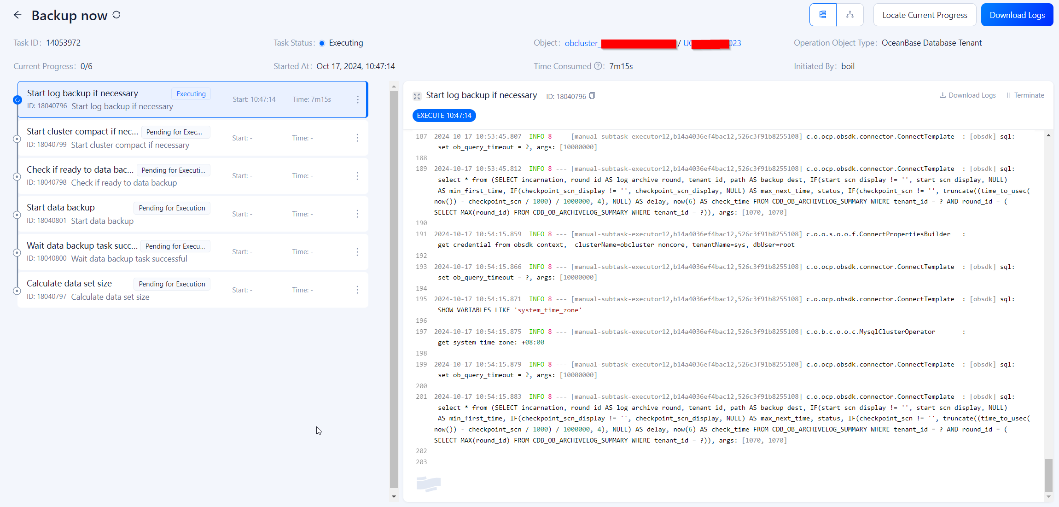Select the Start data backup subtask
Viewport: 1059px width, 507px height.
coord(192,214)
